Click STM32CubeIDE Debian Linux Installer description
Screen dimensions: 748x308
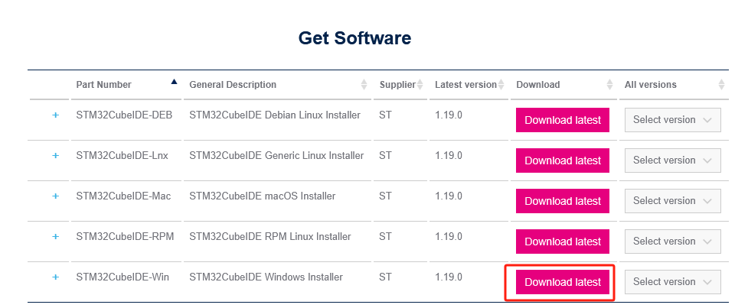(275, 115)
